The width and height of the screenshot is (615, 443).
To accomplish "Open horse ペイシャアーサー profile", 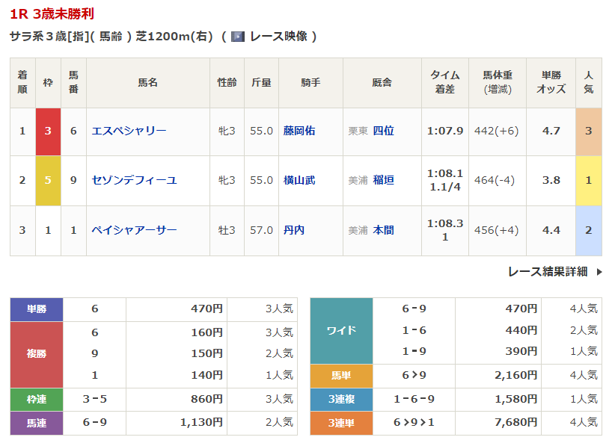I will (x=134, y=230).
